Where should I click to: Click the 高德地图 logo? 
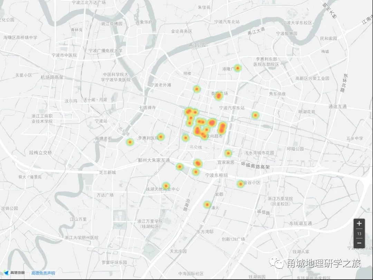coord(15,273)
